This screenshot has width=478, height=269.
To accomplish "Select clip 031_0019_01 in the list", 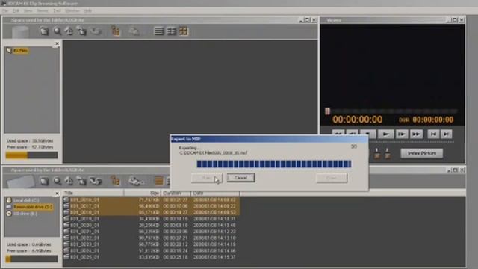I will click(152, 219).
